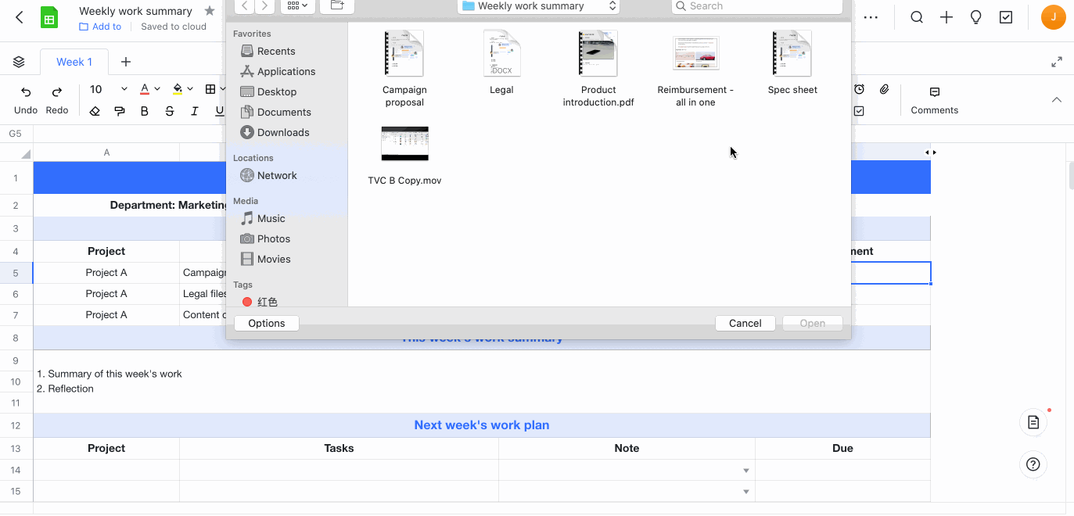Click the Undo arrow icon
This screenshot has height=516, width=1074.
(x=26, y=91)
